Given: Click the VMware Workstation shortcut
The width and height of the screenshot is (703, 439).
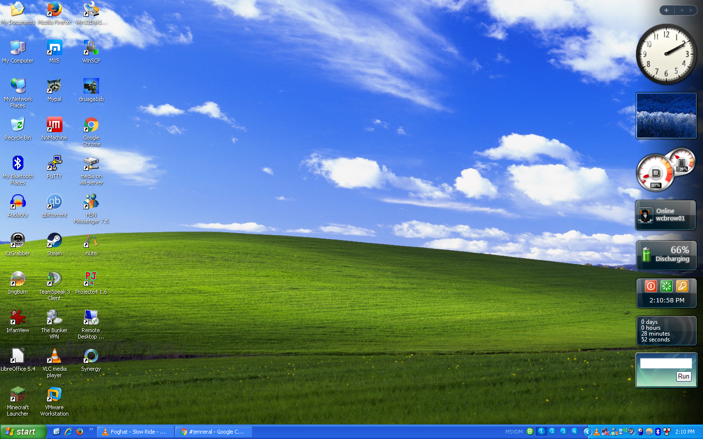Looking at the screenshot, I should 54,395.
